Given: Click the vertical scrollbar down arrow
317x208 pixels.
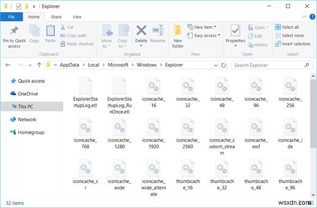Looking at the screenshot, I should pos(313,195).
